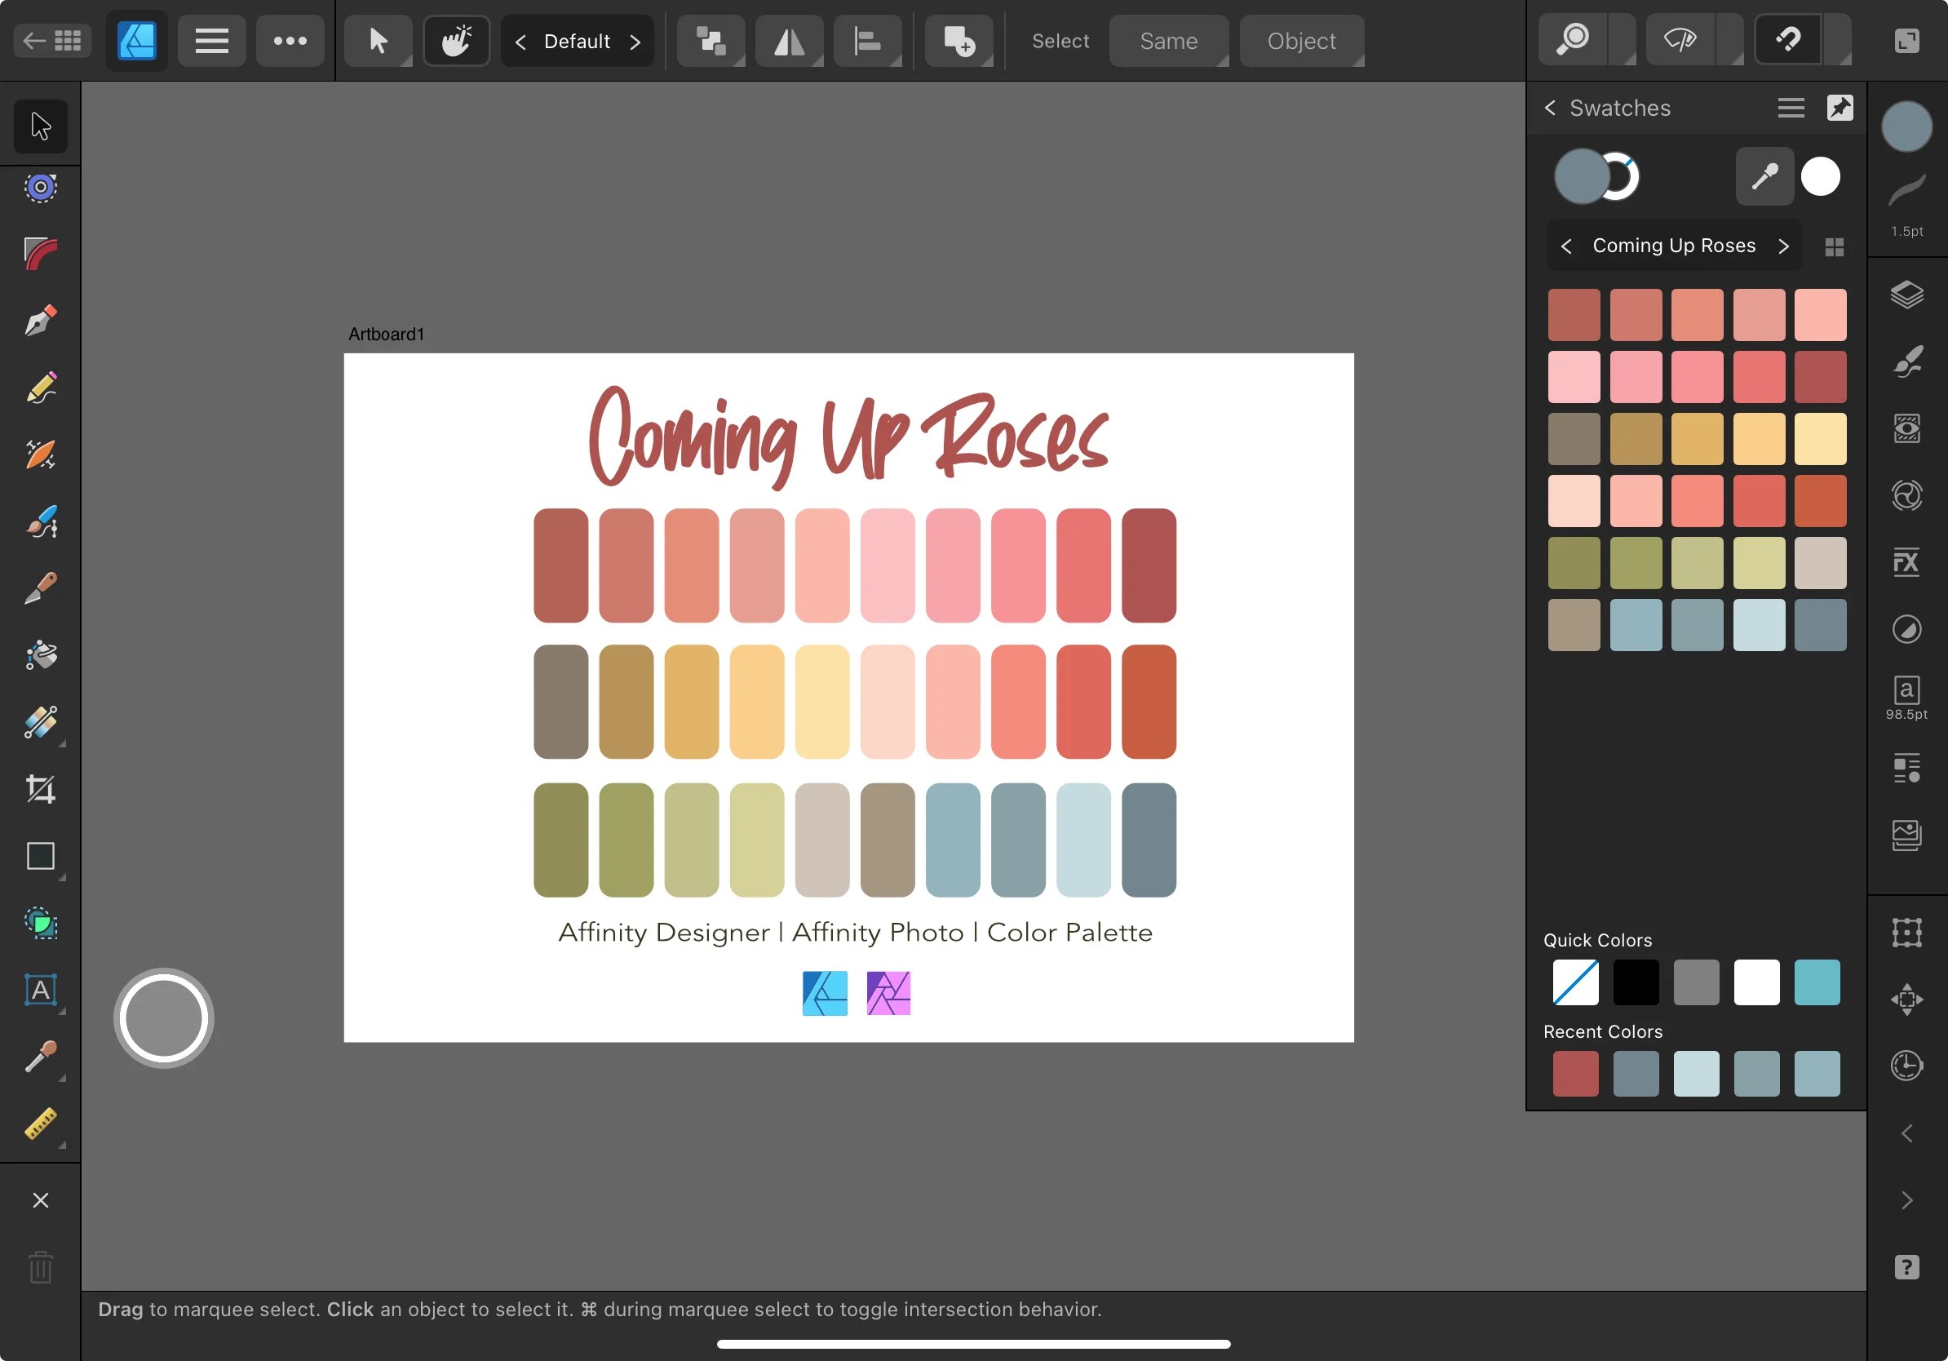Pick the red swatch under Recent Colors

pyautogui.click(x=1574, y=1073)
